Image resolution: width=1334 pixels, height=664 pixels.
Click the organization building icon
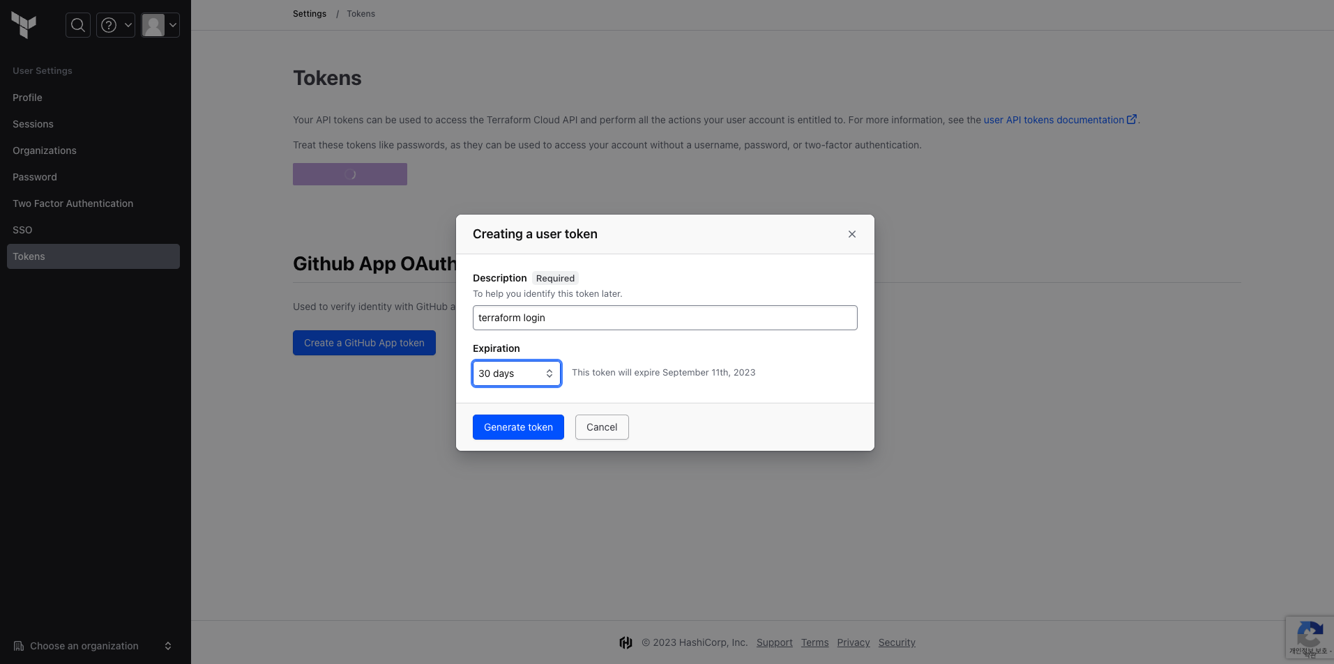coord(19,646)
